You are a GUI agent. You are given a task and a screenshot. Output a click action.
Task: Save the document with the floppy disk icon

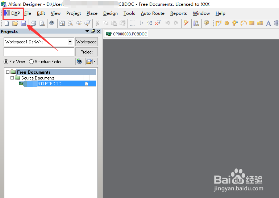pyautogui.click(x=24, y=23)
